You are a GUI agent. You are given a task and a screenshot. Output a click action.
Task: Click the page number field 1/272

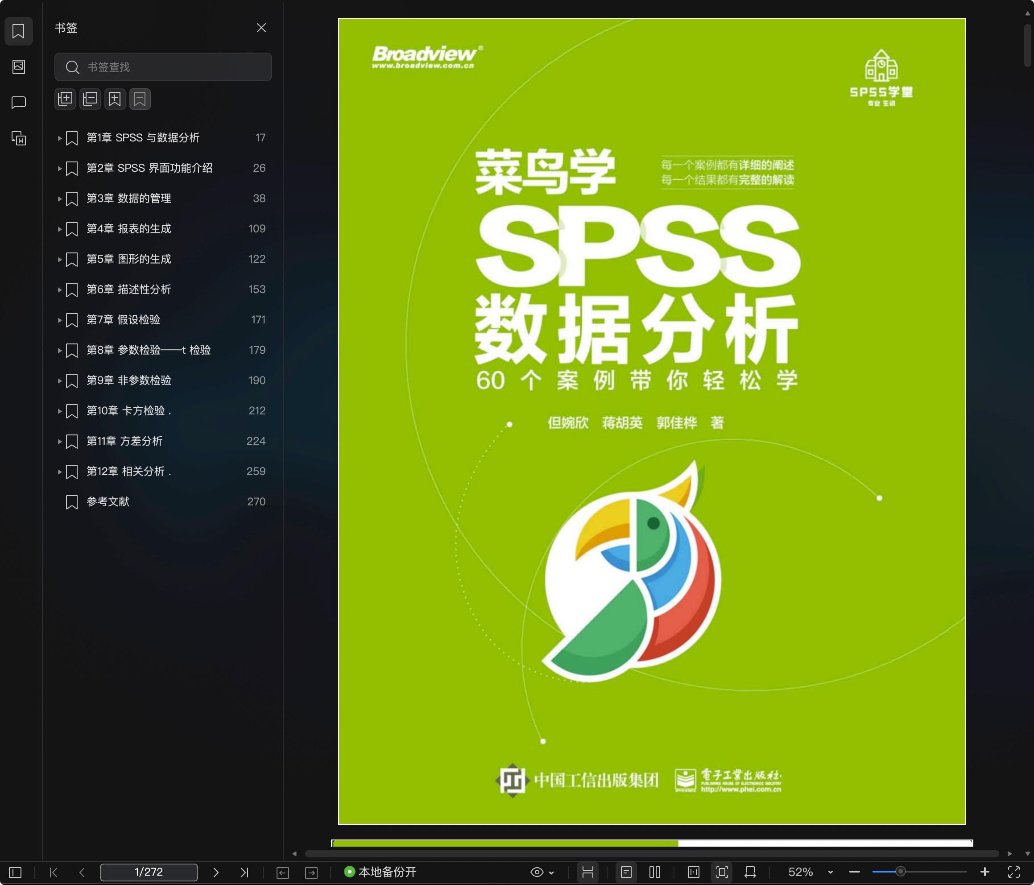tap(149, 872)
